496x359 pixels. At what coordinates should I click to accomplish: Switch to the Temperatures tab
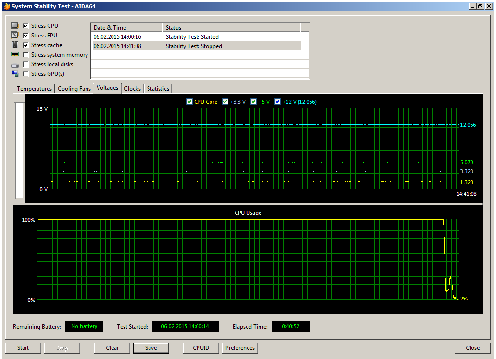point(34,88)
